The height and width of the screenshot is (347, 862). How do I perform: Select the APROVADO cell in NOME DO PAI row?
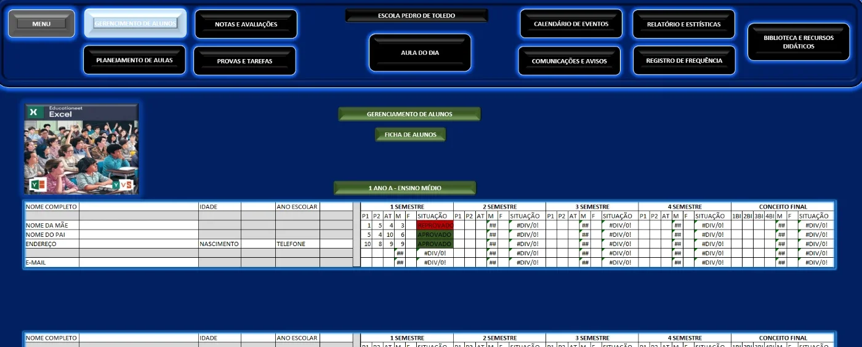pos(435,234)
